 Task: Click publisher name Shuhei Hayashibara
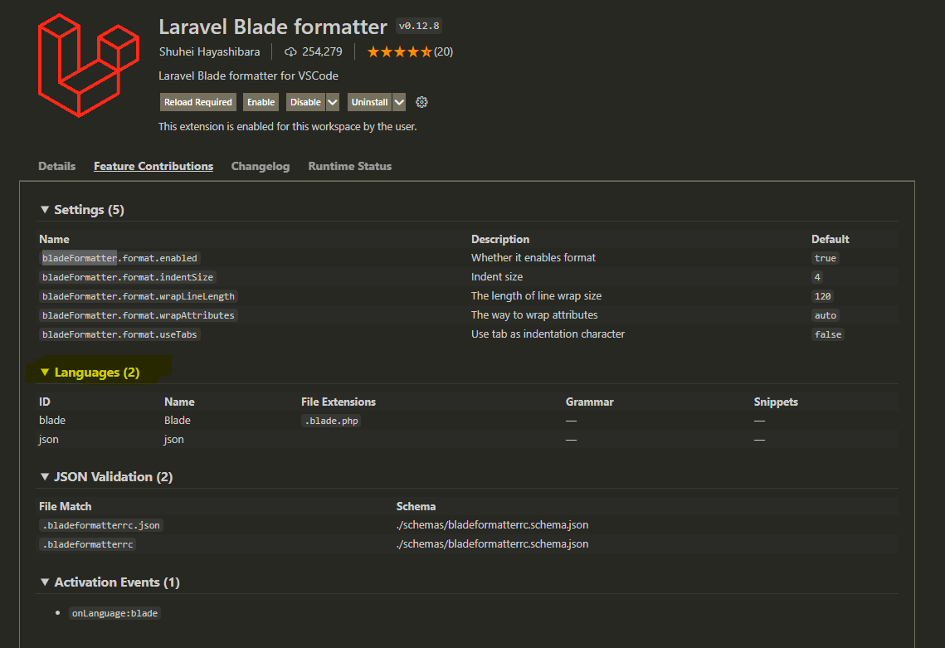[210, 51]
